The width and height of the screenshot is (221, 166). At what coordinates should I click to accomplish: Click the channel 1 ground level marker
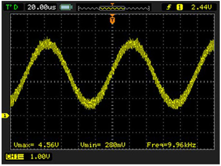(5, 116)
